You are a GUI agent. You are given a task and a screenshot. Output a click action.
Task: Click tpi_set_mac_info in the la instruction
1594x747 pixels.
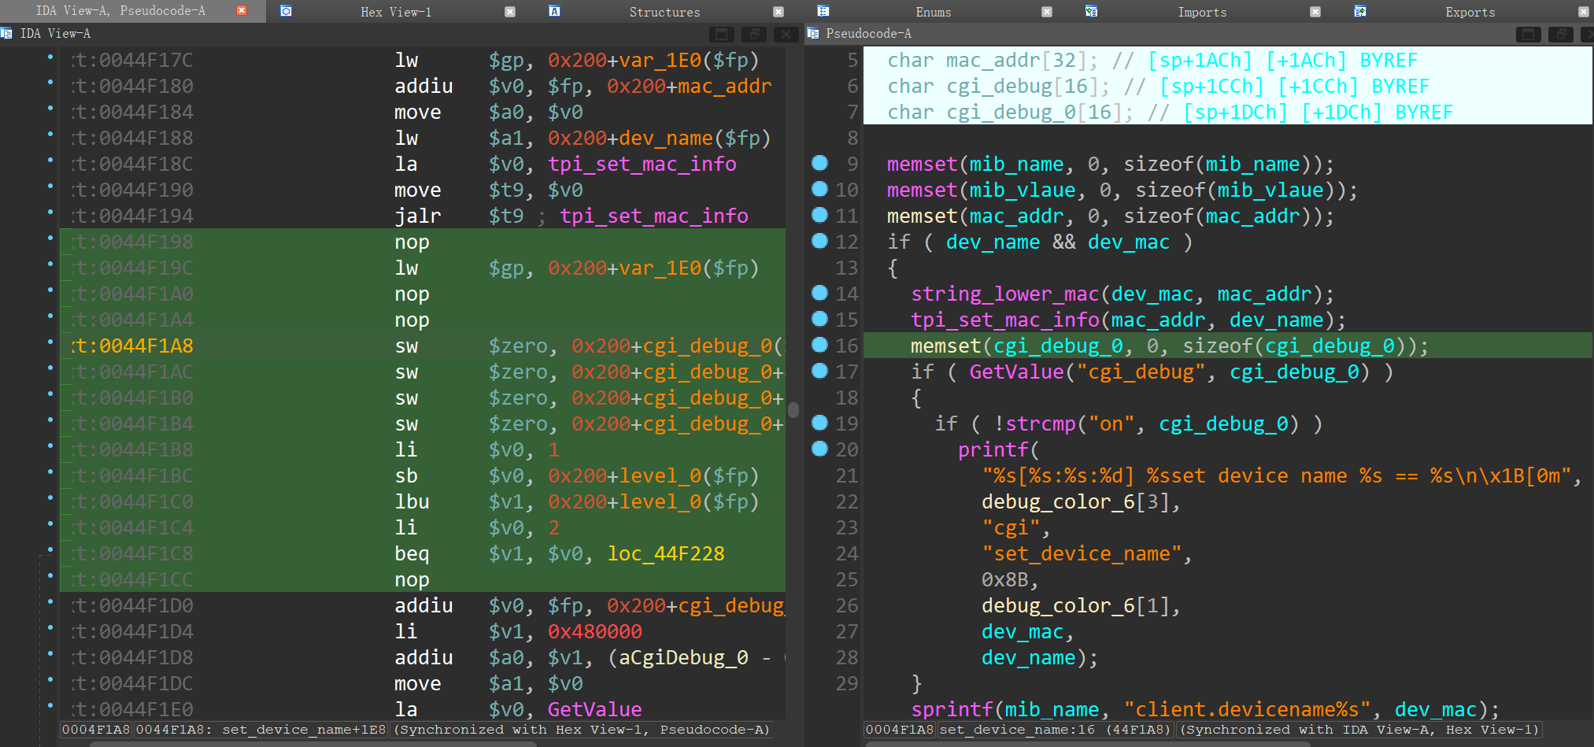click(642, 164)
